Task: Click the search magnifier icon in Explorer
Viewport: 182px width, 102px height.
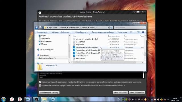Action: click(144, 28)
